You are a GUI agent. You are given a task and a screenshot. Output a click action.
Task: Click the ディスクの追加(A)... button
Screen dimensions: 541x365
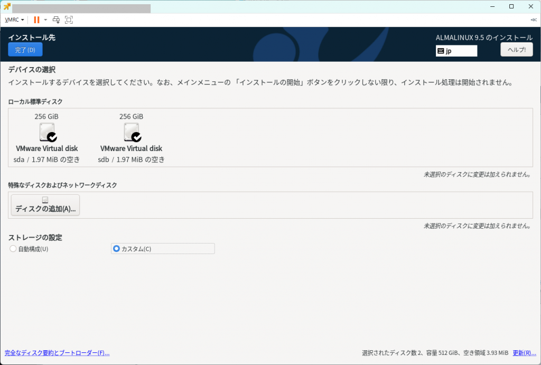click(x=45, y=205)
